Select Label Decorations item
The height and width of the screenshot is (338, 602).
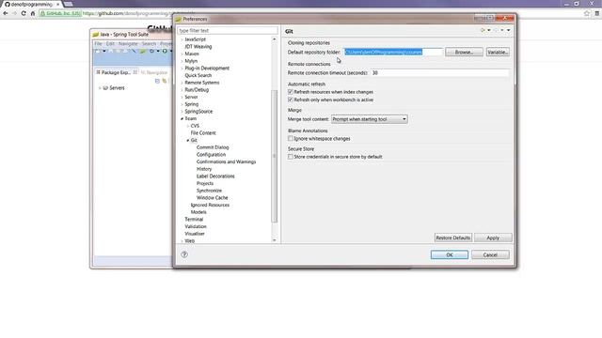pyautogui.click(x=215, y=177)
